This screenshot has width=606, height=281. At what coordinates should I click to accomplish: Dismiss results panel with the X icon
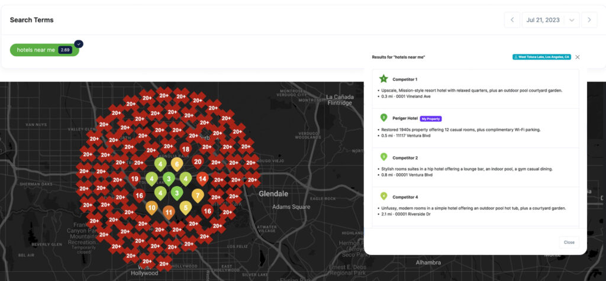click(x=578, y=57)
